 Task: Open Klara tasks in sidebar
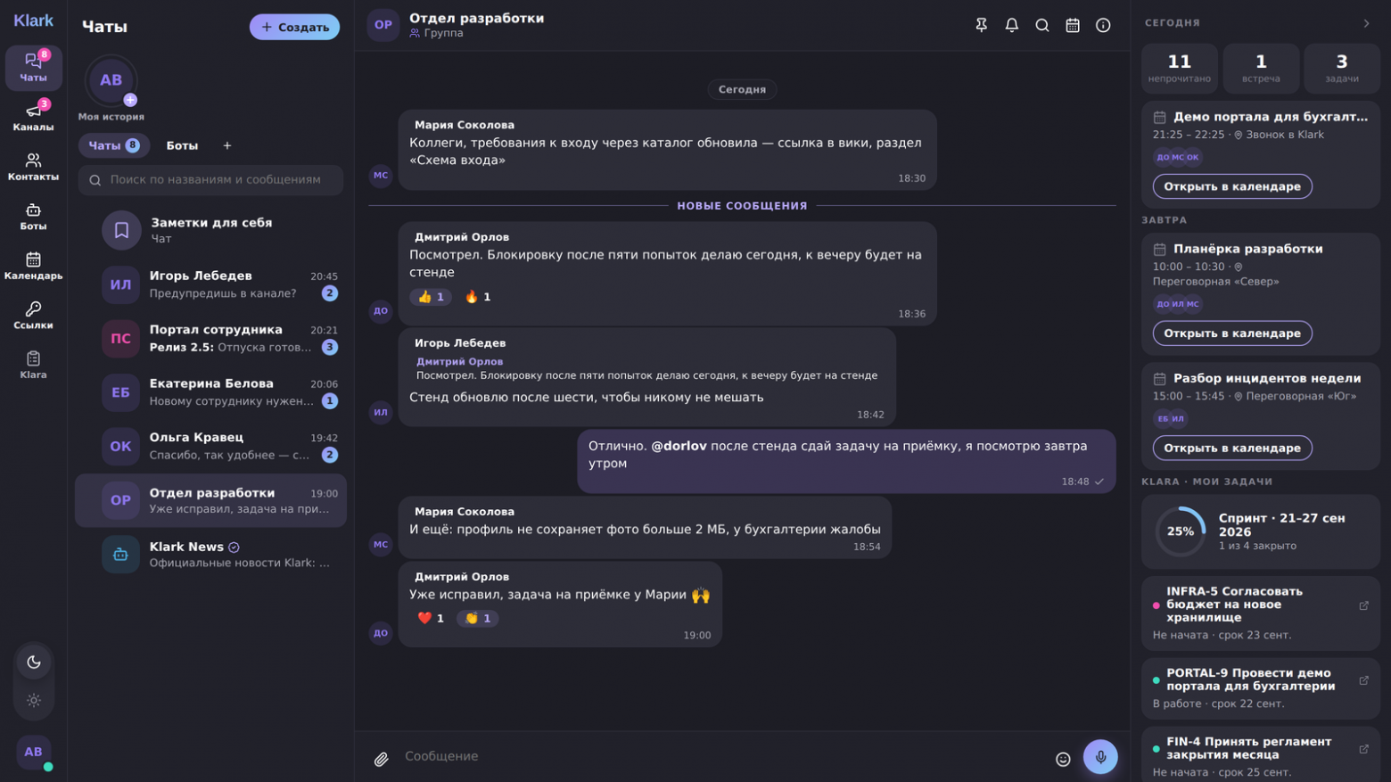point(33,365)
